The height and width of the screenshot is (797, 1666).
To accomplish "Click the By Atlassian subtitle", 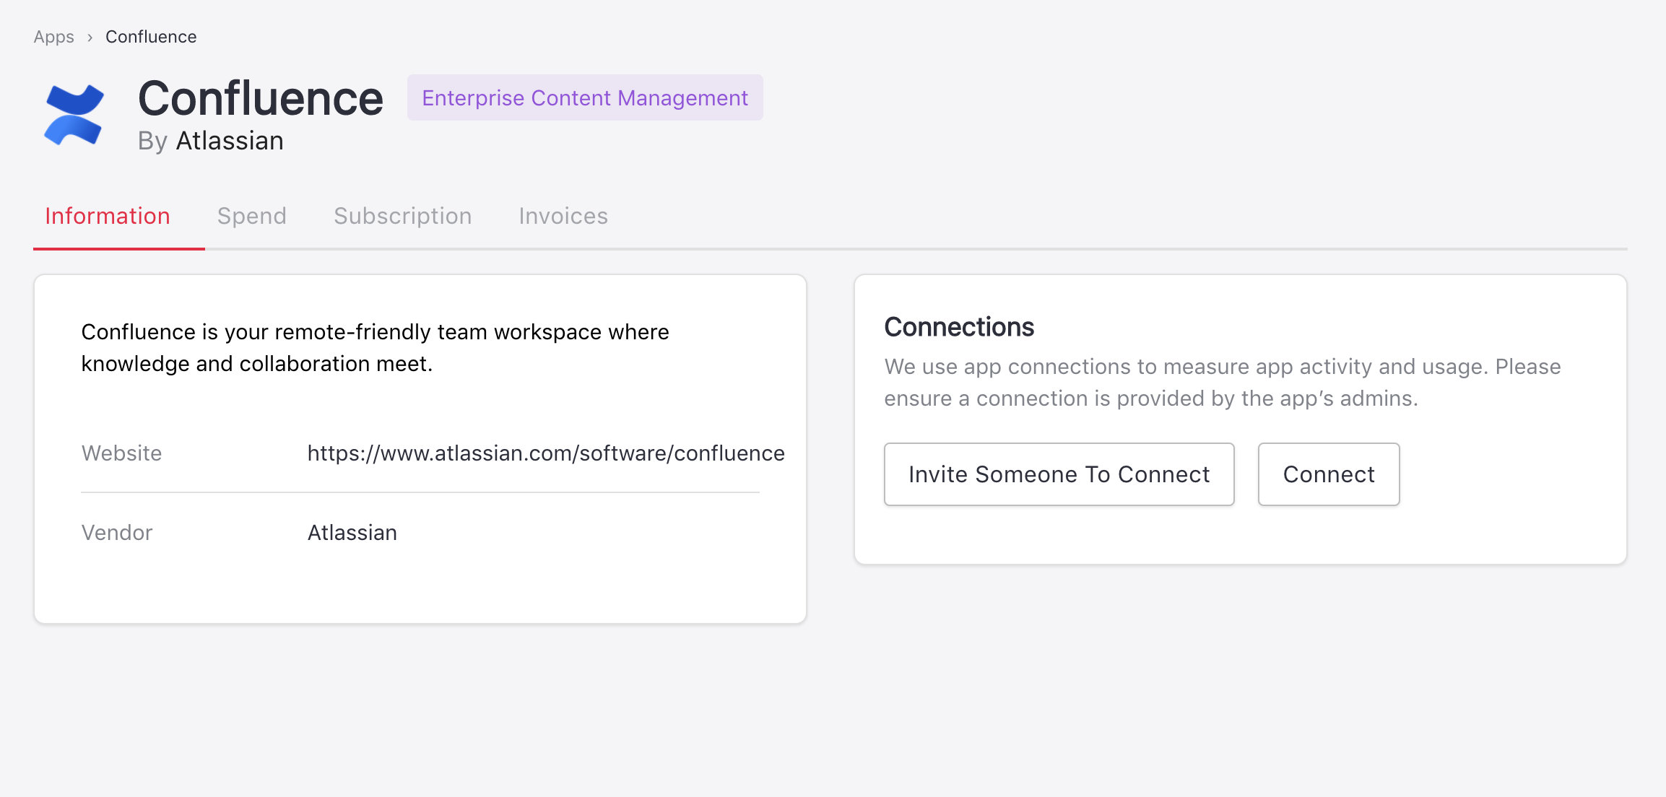I will (211, 141).
